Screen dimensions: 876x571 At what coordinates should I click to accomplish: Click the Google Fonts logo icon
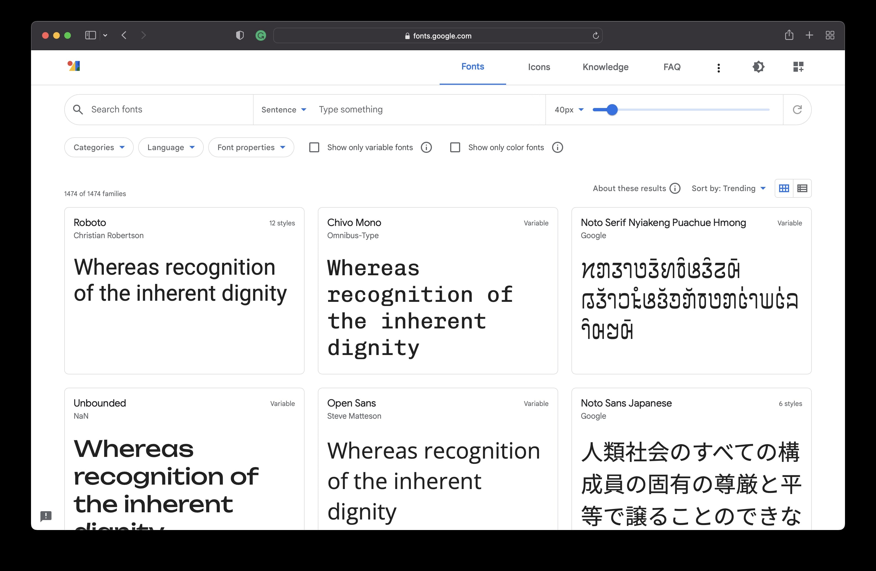pyautogui.click(x=74, y=66)
